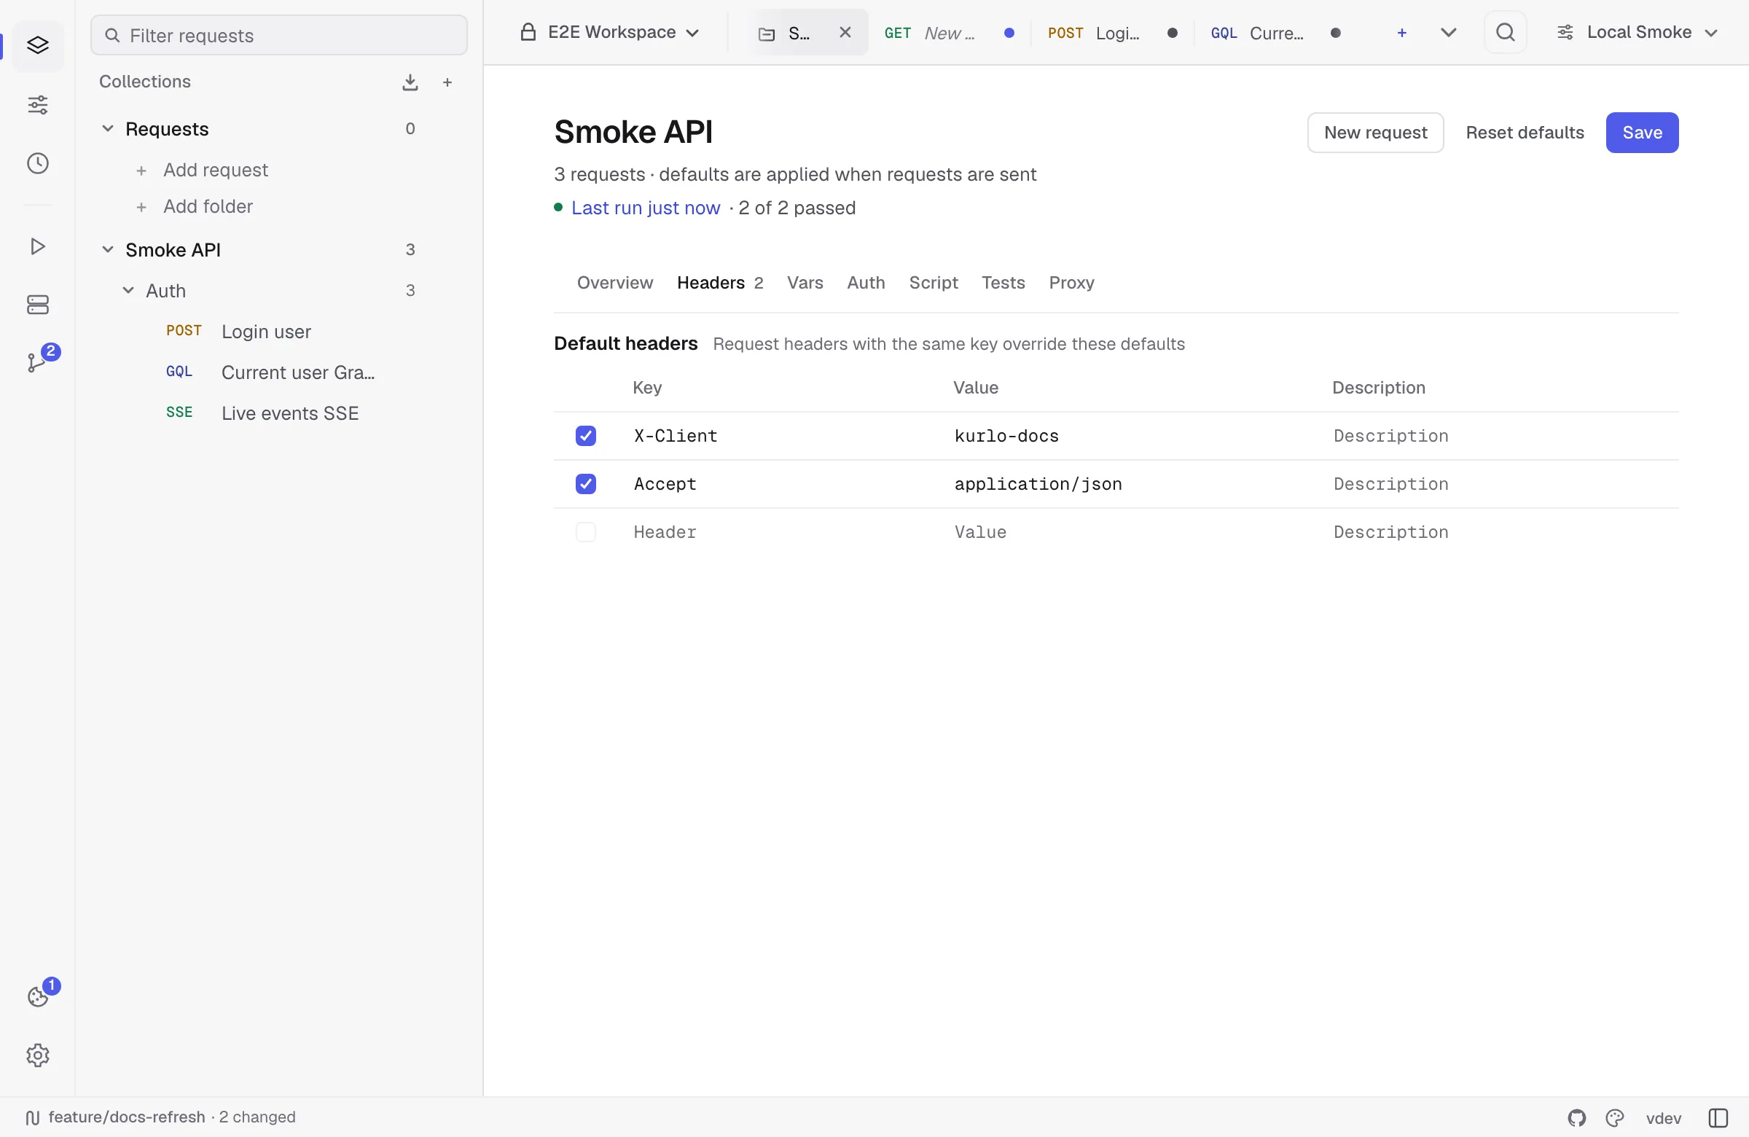Open the Collections layers icon in sidebar

(37, 46)
